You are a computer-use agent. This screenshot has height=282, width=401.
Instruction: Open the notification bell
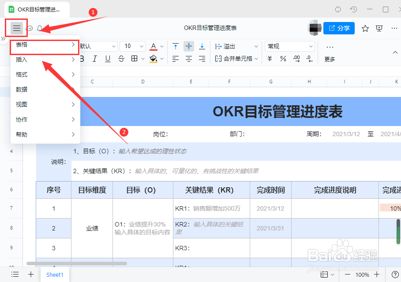(x=39, y=28)
